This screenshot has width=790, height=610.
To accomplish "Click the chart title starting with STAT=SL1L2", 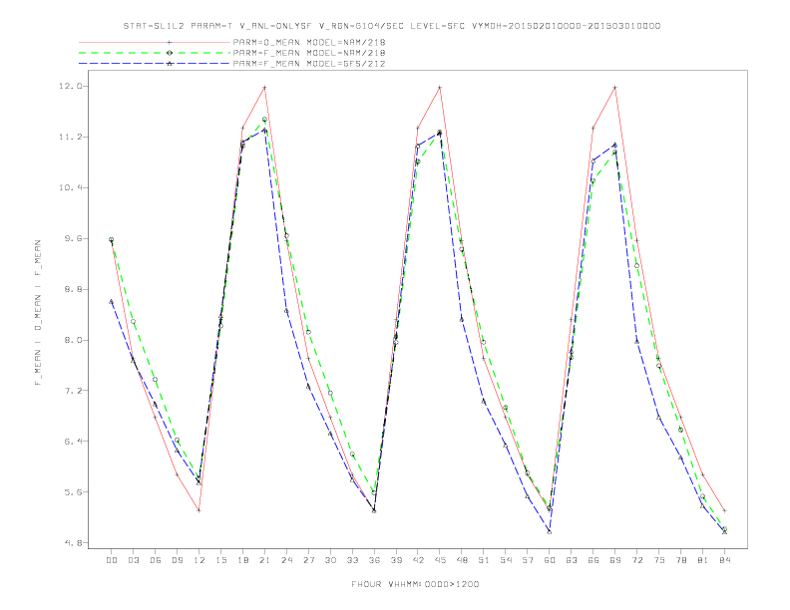I will 392,26.
